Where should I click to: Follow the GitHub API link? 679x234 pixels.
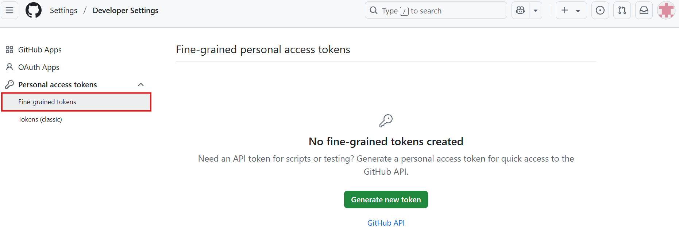click(x=386, y=223)
